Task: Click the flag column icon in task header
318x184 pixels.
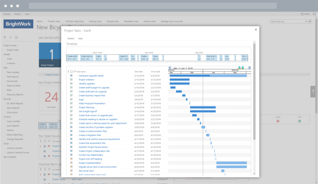Action: (74, 71)
